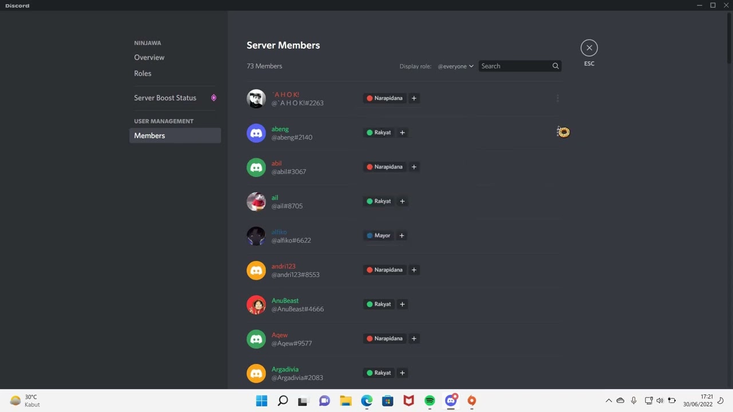Open Windows taskbar Search

click(x=282, y=401)
